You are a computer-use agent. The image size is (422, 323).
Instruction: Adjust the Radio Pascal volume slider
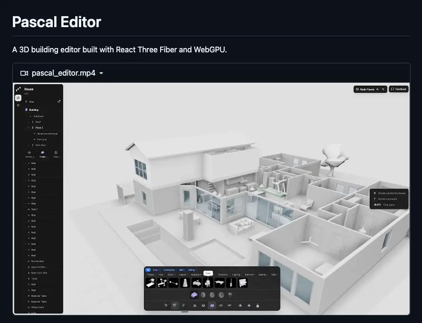click(378, 89)
